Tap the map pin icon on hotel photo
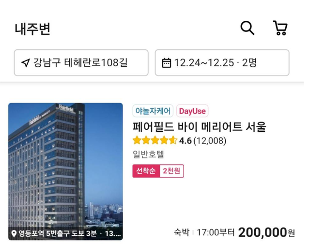The width and height of the screenshot is (310, 245). click(x=14, y=233)
